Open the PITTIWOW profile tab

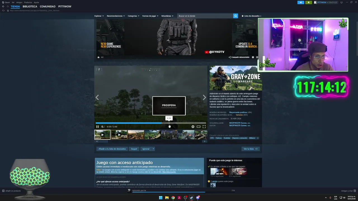pos(65,6)
